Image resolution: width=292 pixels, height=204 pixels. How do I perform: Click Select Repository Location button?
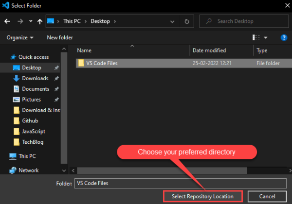(x=203, y=196)
